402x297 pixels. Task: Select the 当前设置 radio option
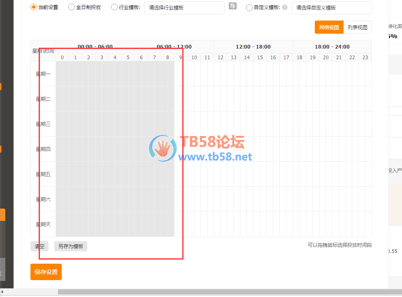point(34,7)
